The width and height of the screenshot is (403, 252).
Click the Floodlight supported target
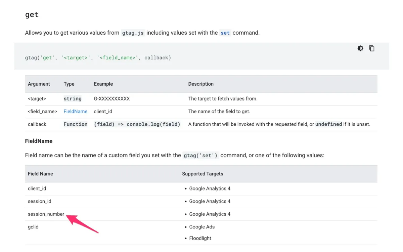click(200, 238)
